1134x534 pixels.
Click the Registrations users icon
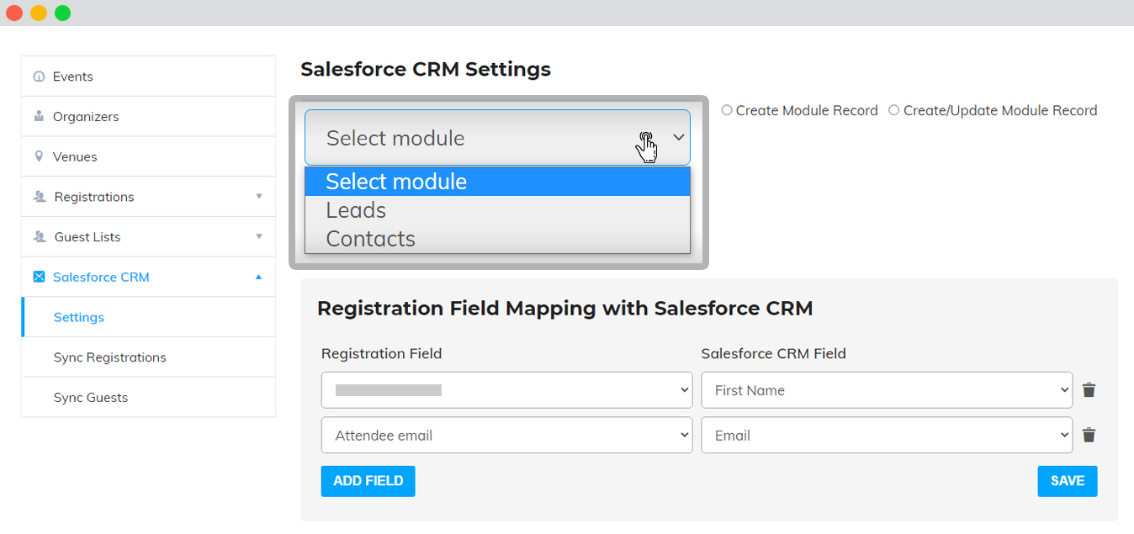pos(40,197)
